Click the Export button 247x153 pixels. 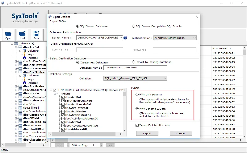click(x=147, y=133)
